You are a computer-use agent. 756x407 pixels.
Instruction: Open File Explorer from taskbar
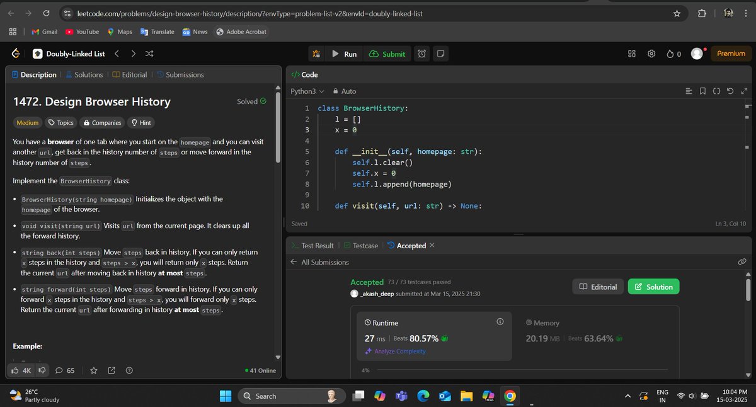pos(466,396)
